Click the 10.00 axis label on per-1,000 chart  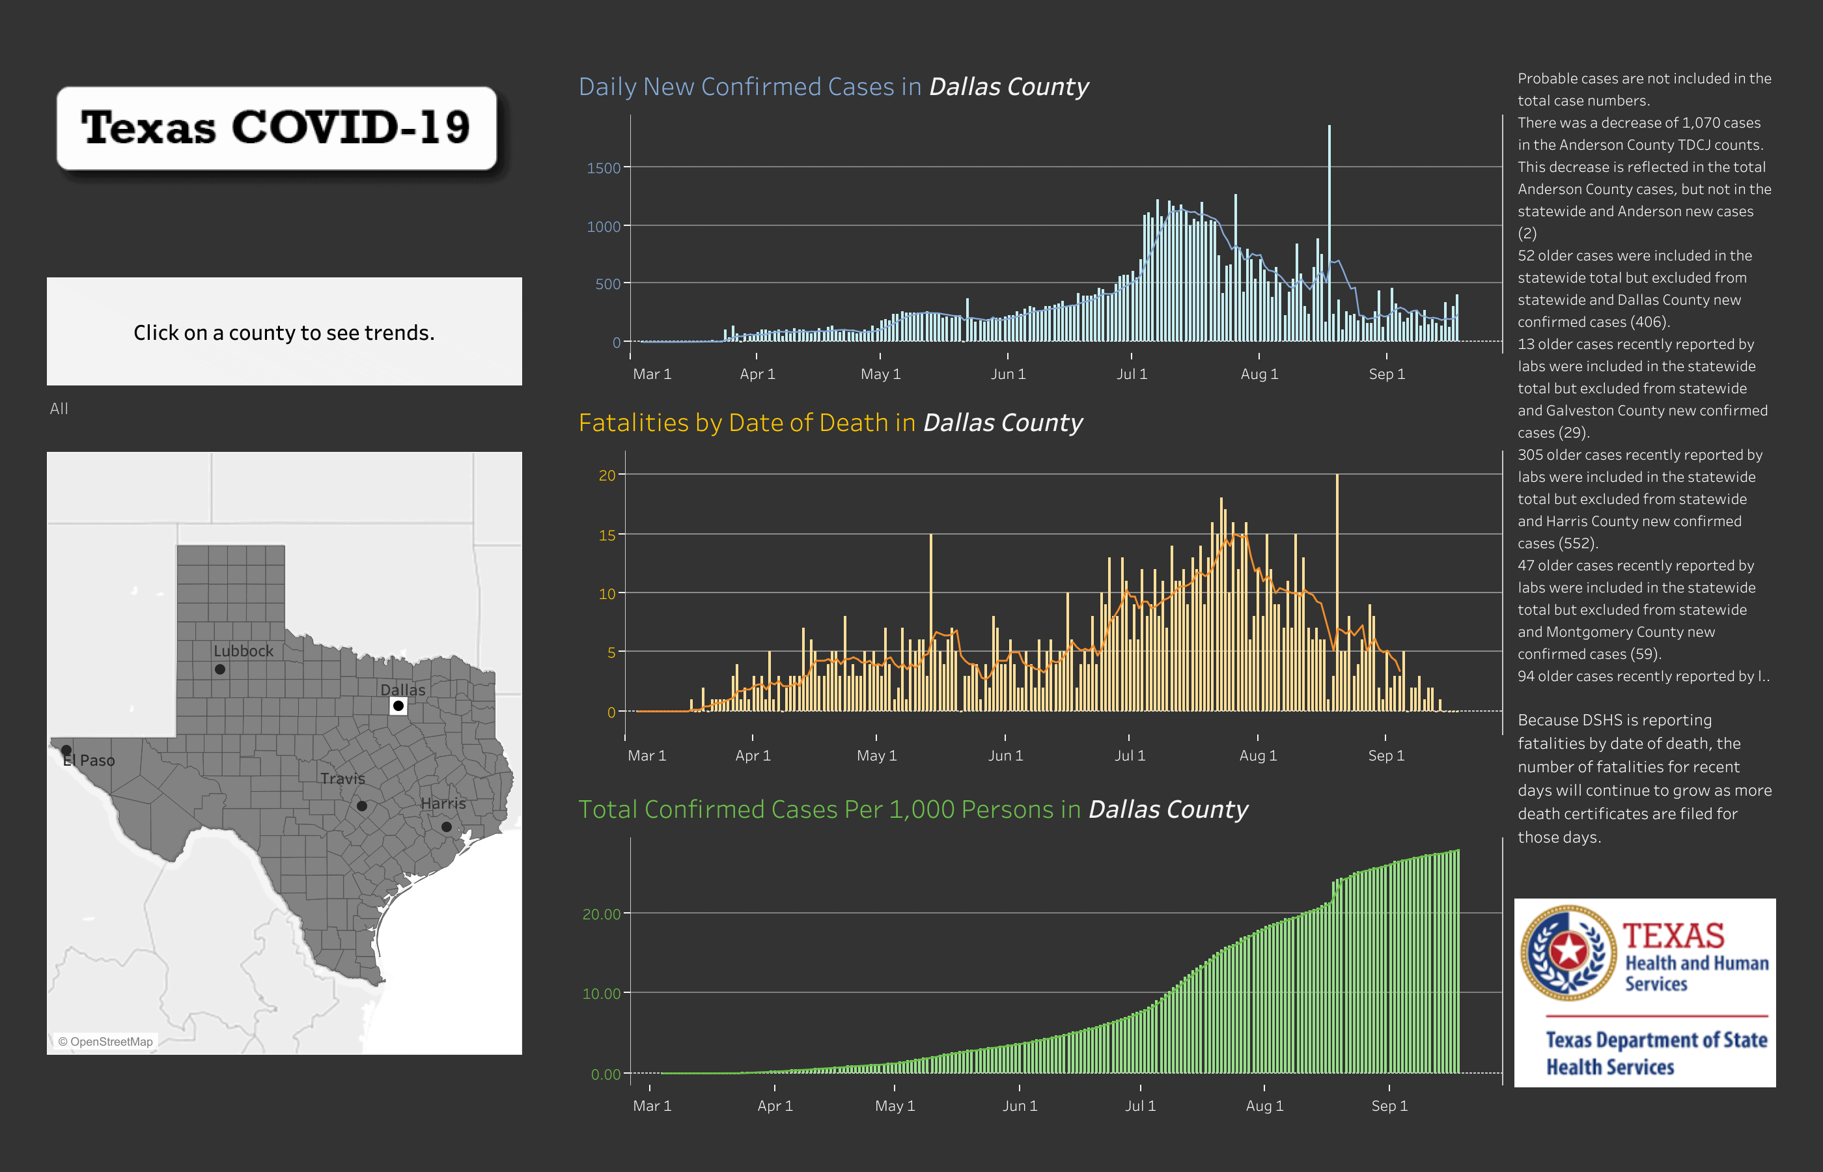point(601,994)
